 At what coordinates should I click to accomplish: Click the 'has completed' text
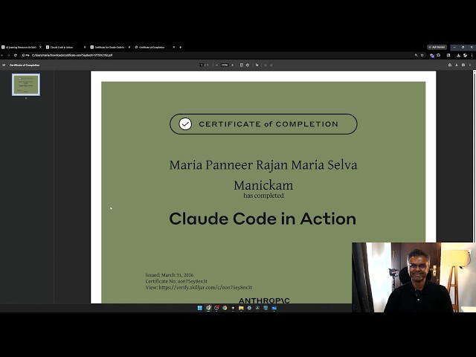click(x=263, y=196)
